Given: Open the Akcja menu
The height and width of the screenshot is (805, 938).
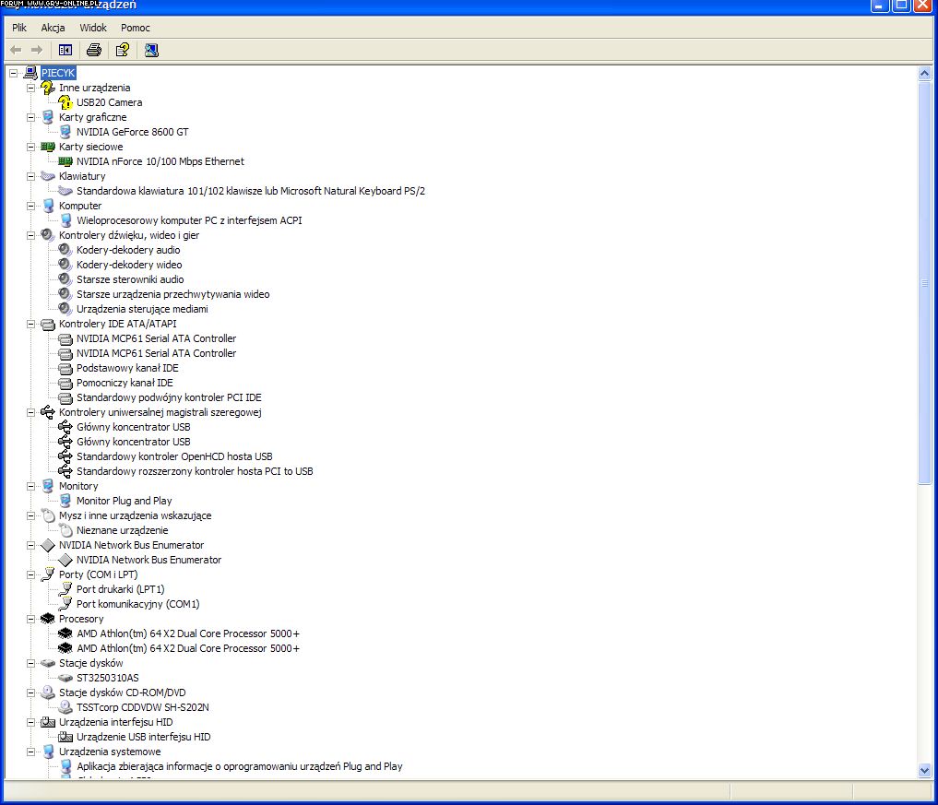Looking at the screenshot, I should 53,28.
